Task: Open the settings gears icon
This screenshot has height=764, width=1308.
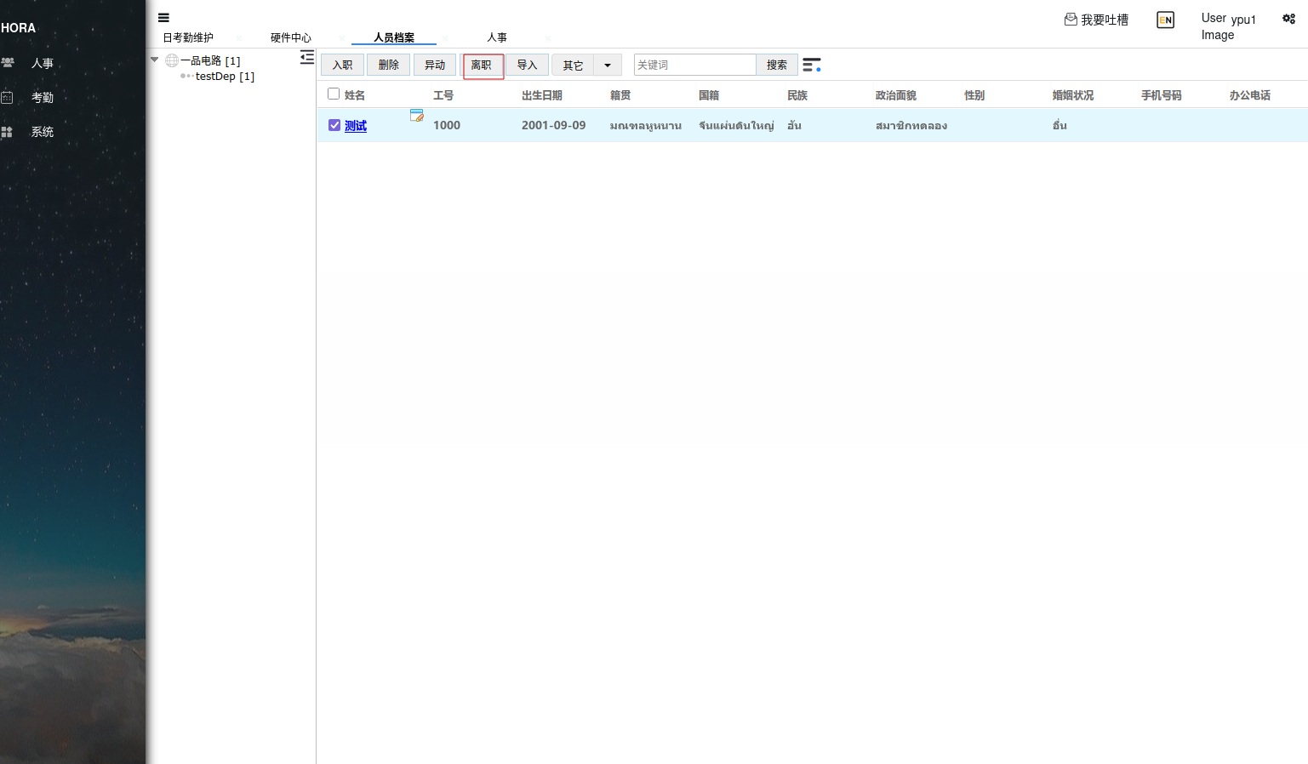Action: pyautogui.click(x=1288, y=19)
